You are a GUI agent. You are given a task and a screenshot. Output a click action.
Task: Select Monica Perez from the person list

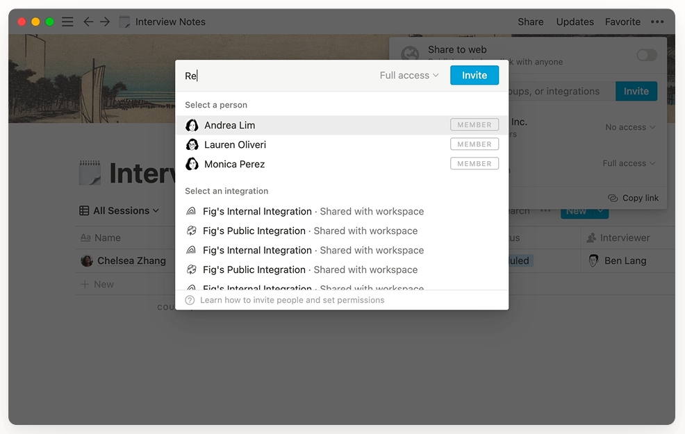click(342, 164)
